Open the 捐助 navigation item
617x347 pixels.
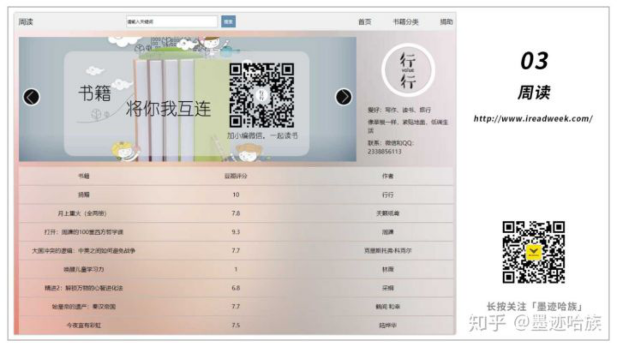tap(446, 22)
